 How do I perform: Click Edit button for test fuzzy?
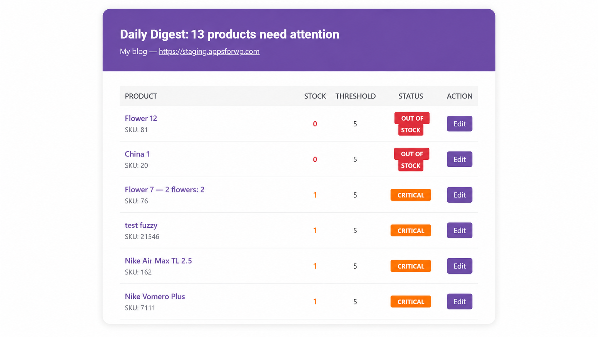tap(459, 230)
